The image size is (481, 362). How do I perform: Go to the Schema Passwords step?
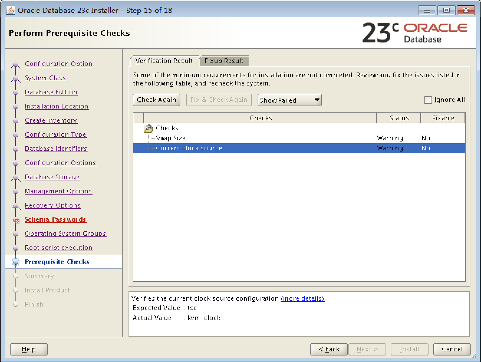pyautogui.click(x=55, y=220)
